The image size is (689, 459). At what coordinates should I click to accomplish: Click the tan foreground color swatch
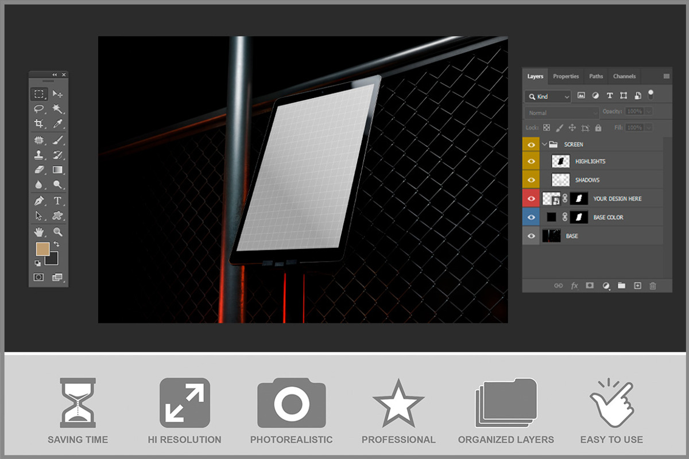point(42,249)
